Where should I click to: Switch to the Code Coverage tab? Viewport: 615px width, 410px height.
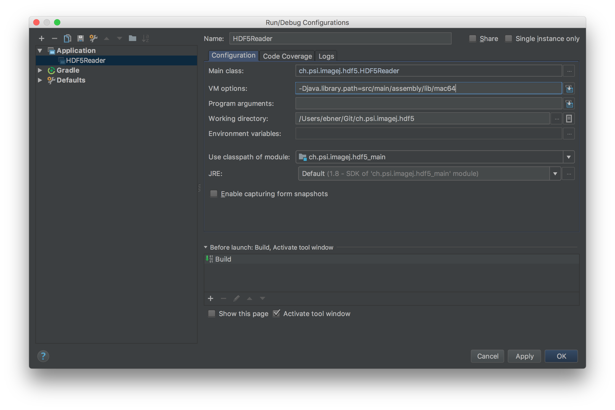click(x=287, y=56)
